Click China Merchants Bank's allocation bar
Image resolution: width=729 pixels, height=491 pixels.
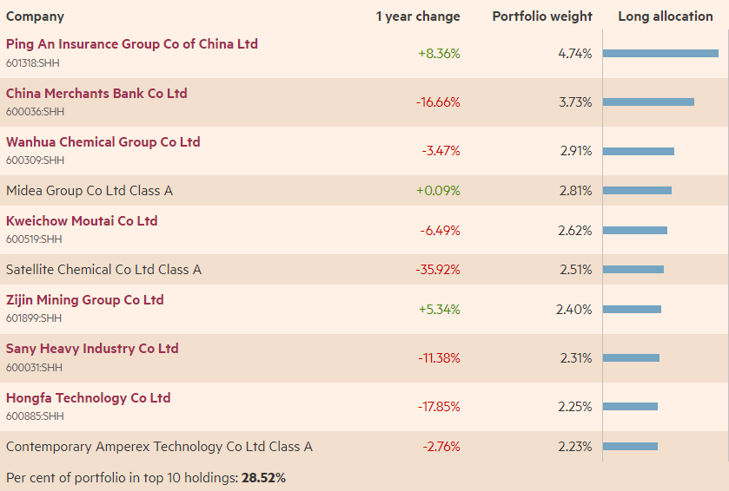click(648, 102)
